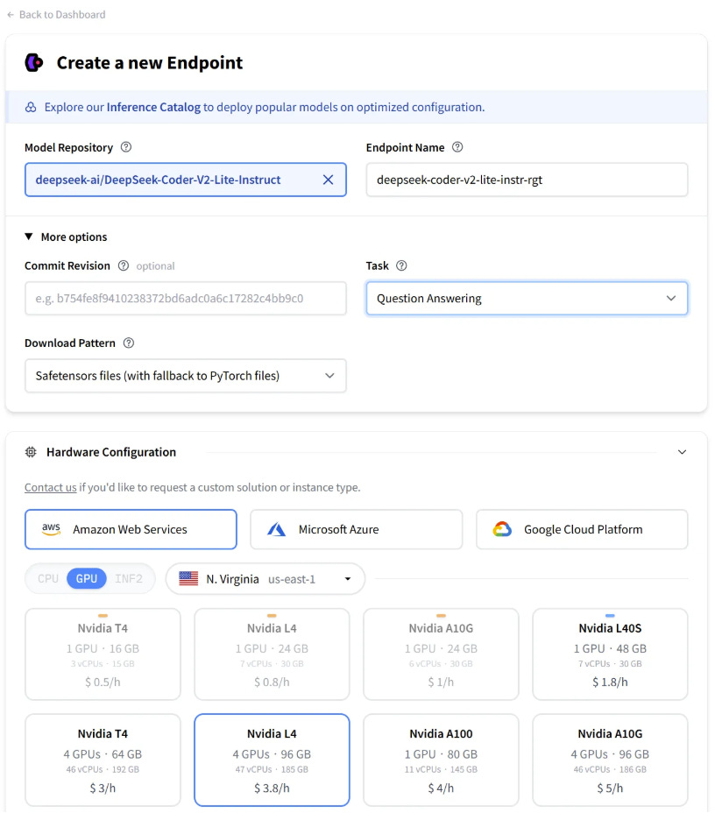Select Nvidia T4 1 GPU 16 GB card
Image resolution: width=715 pixels, height=820 pixels.
103,654
